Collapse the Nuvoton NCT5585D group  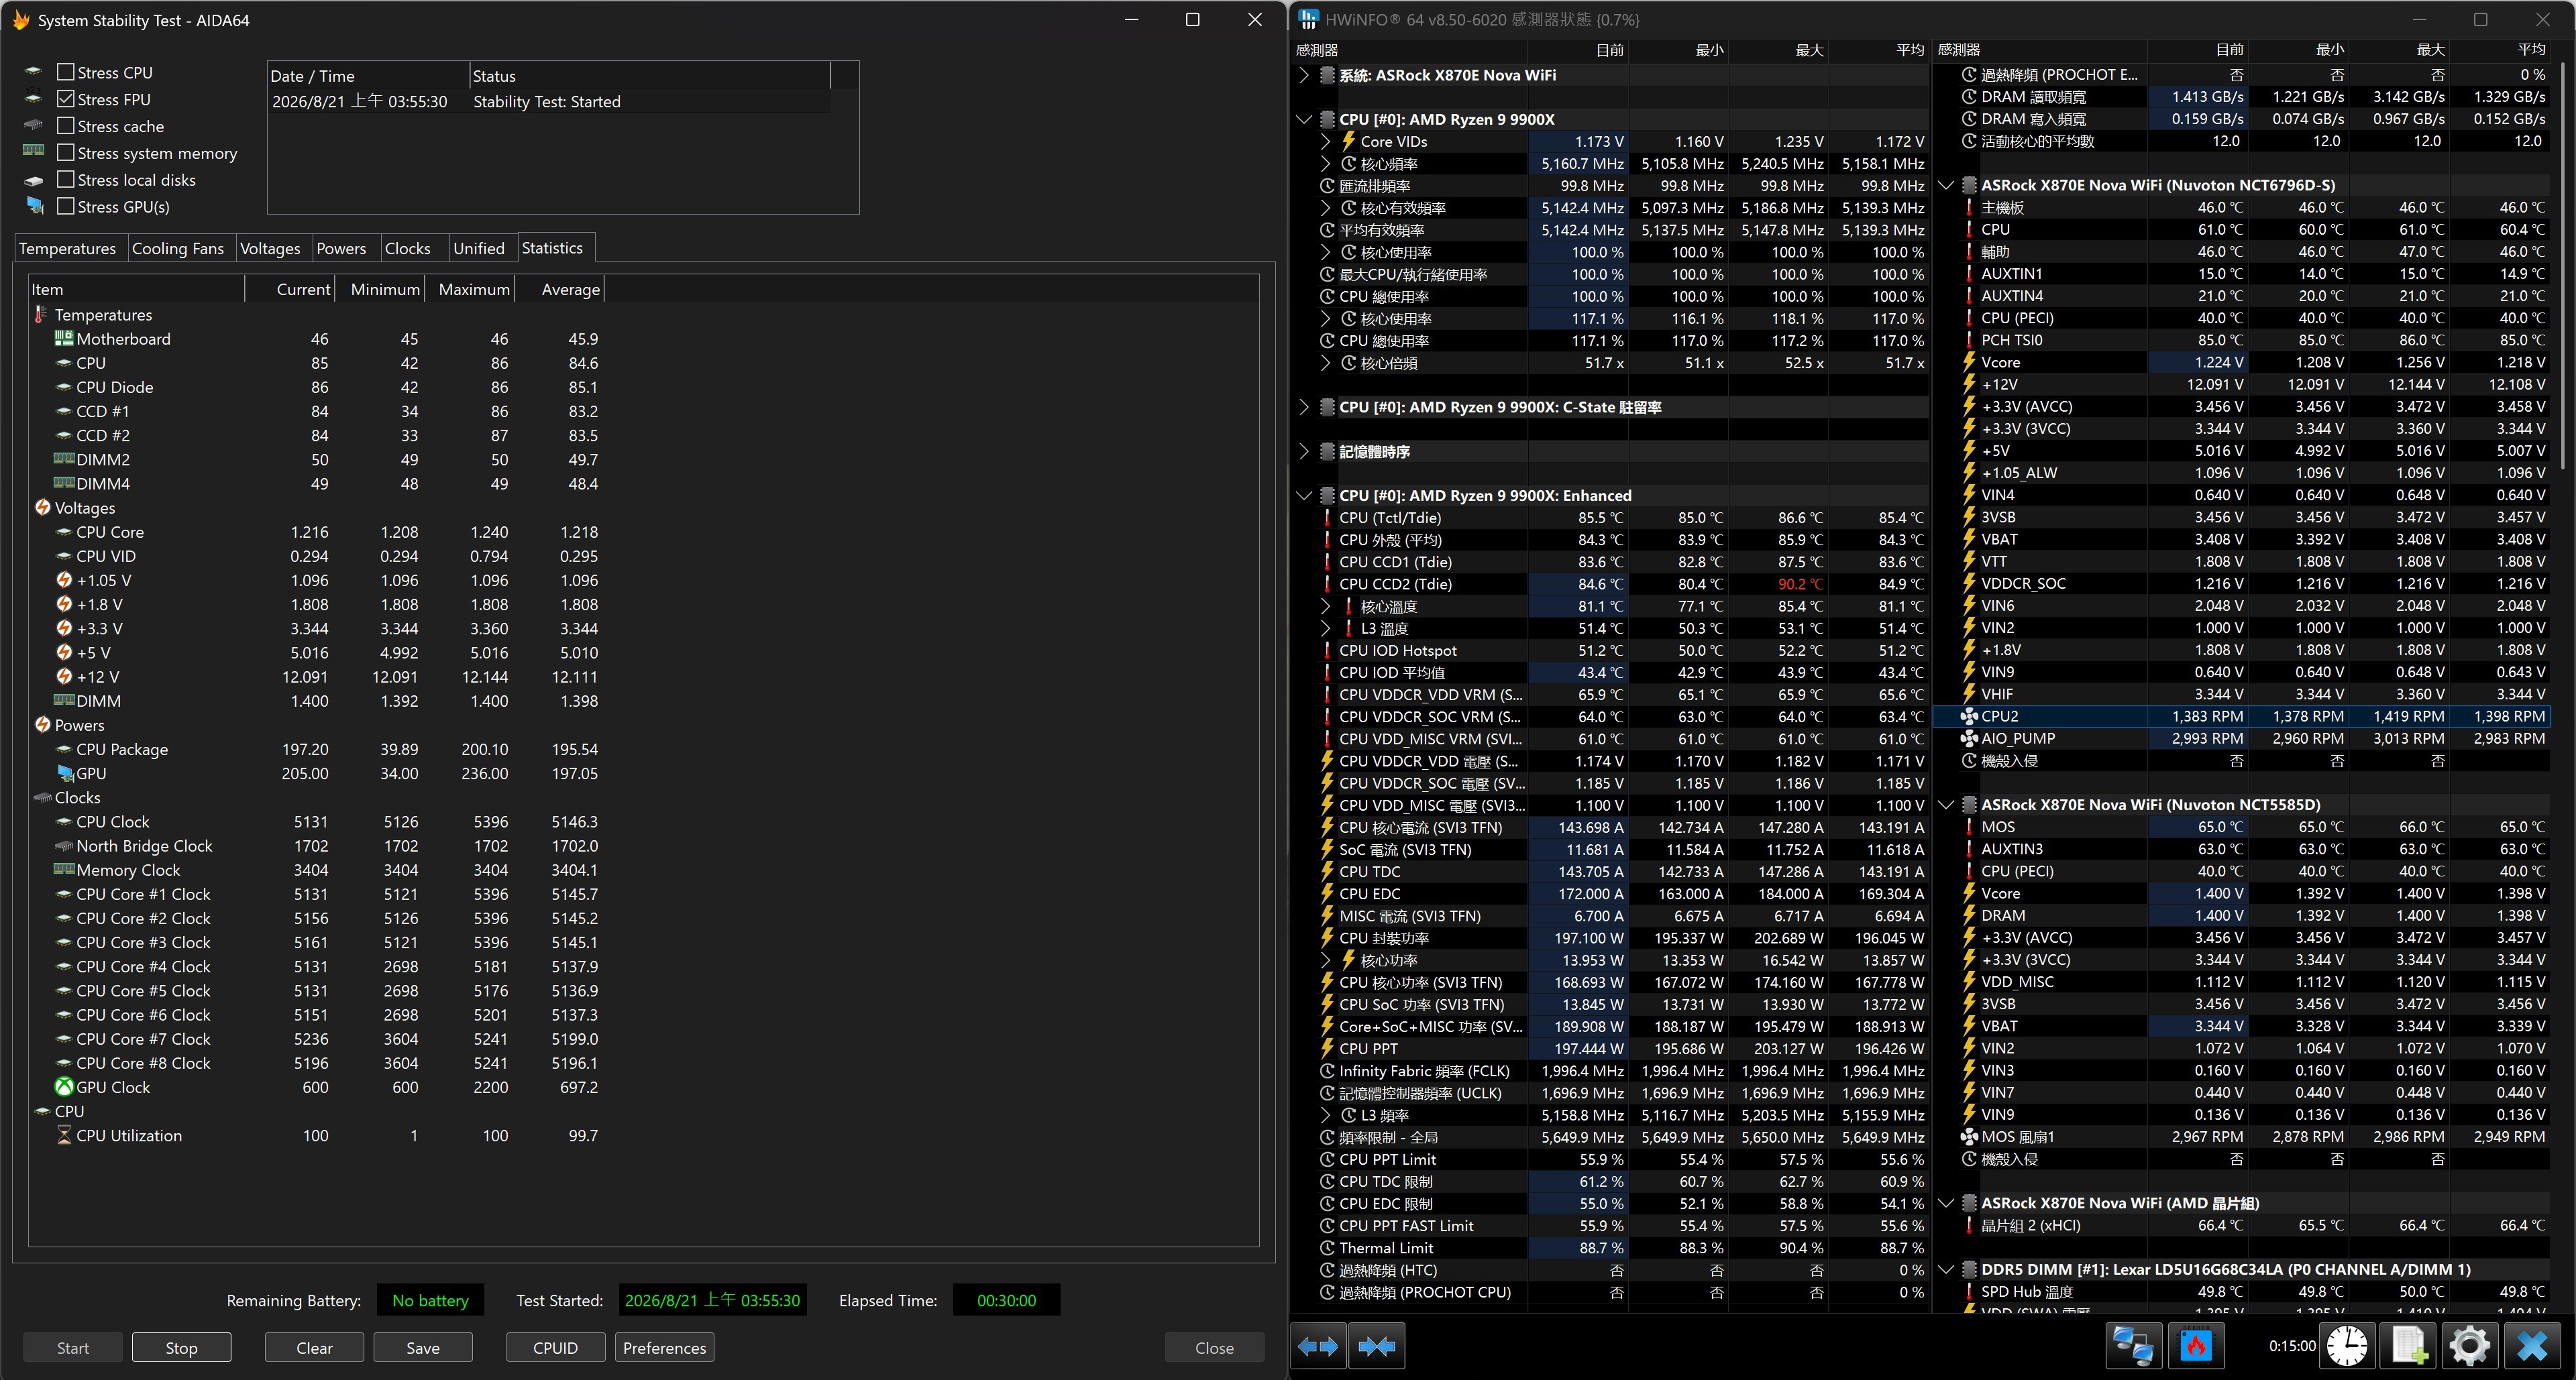coord(1946,805)
